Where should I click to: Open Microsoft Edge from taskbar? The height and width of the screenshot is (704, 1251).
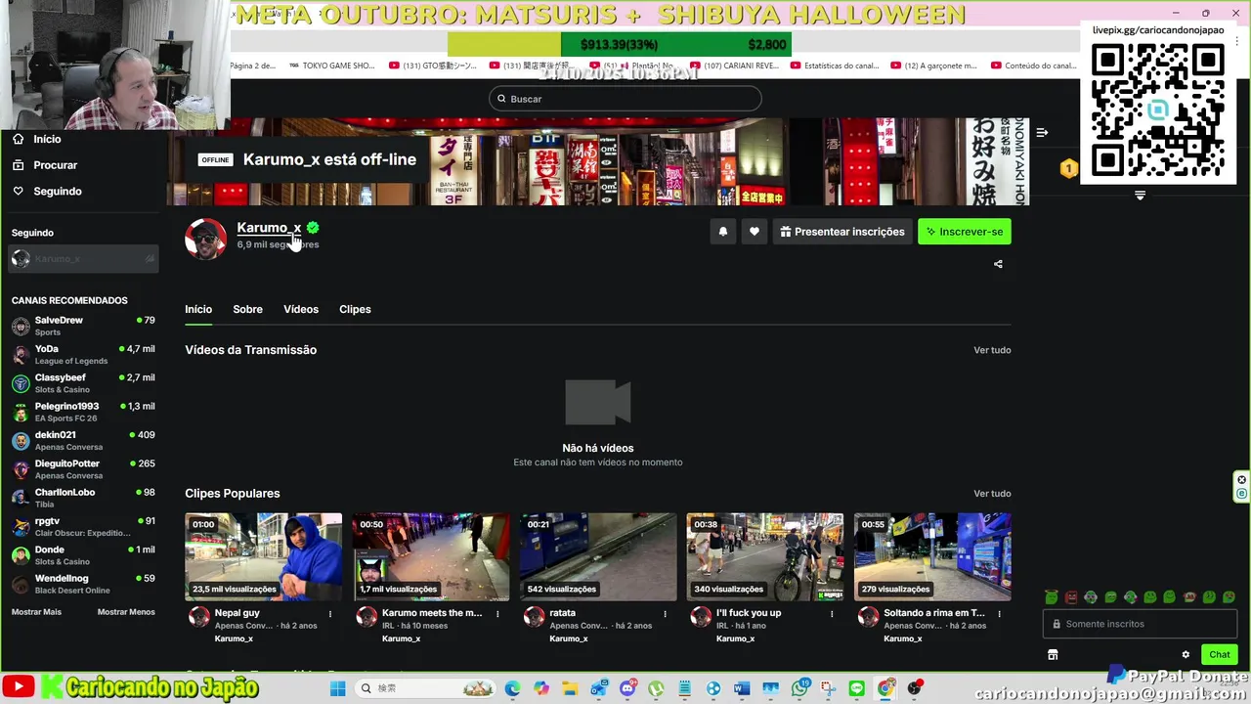[512, 688]
